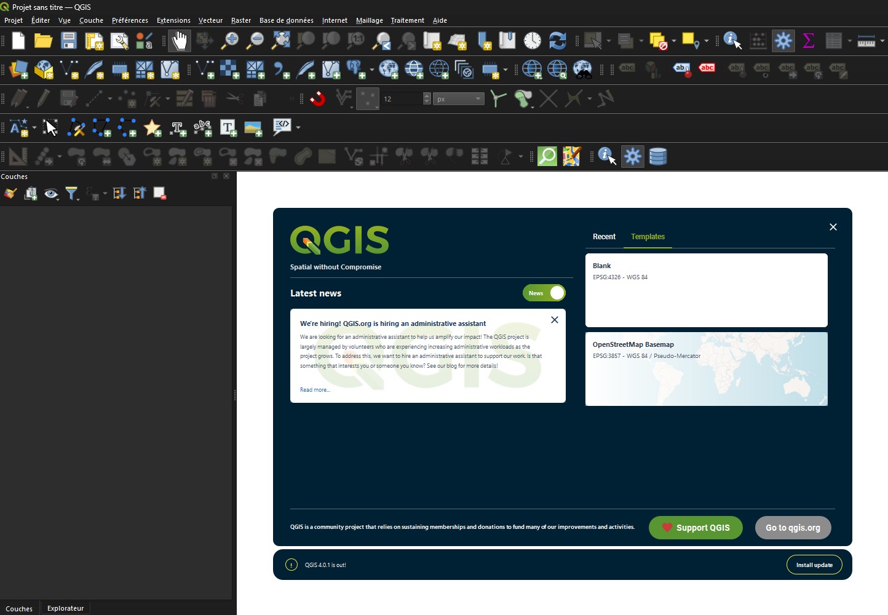Select the Identify Features tool
Viewport: 888px width, 615px height.
tap(732, 41)
